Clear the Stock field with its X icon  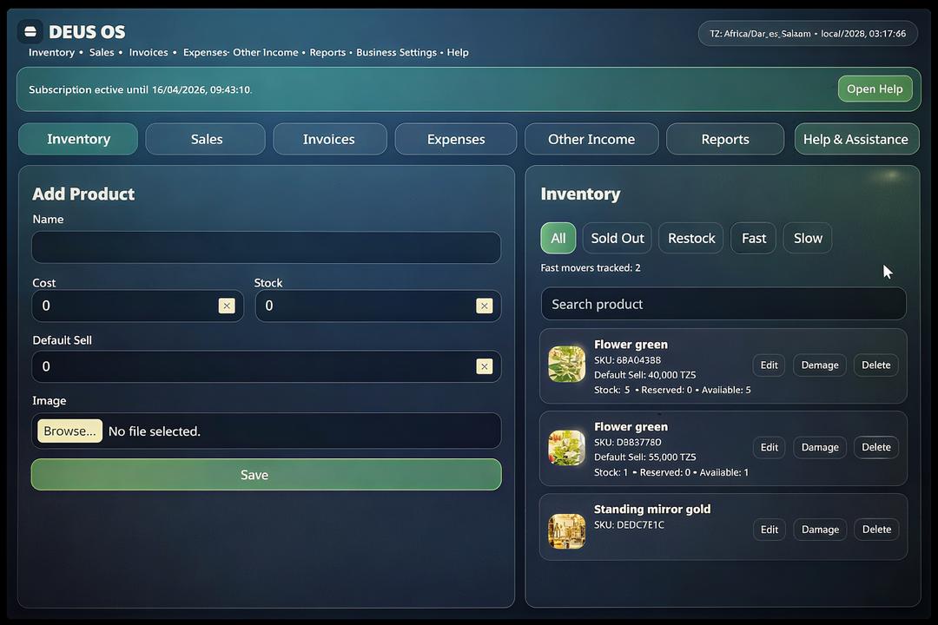484,306
